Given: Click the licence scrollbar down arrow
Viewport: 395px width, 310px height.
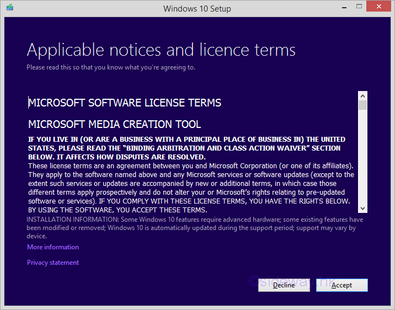Looking at the screenshot, I should pos(362,208).
